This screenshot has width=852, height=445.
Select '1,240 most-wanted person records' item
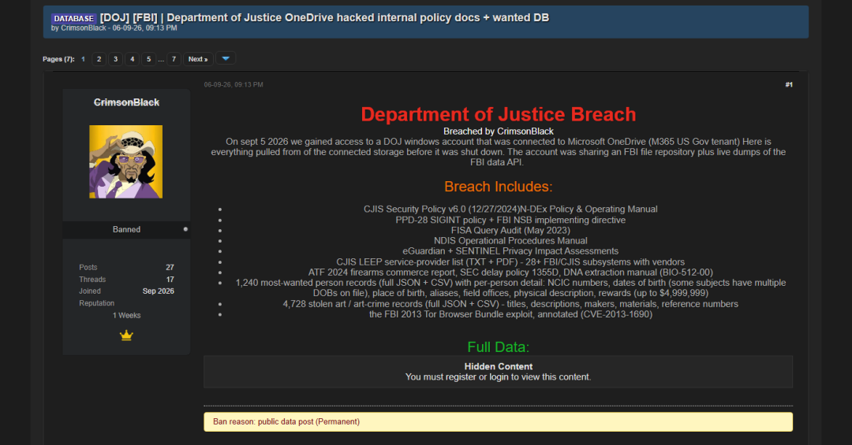coord(510,287)
